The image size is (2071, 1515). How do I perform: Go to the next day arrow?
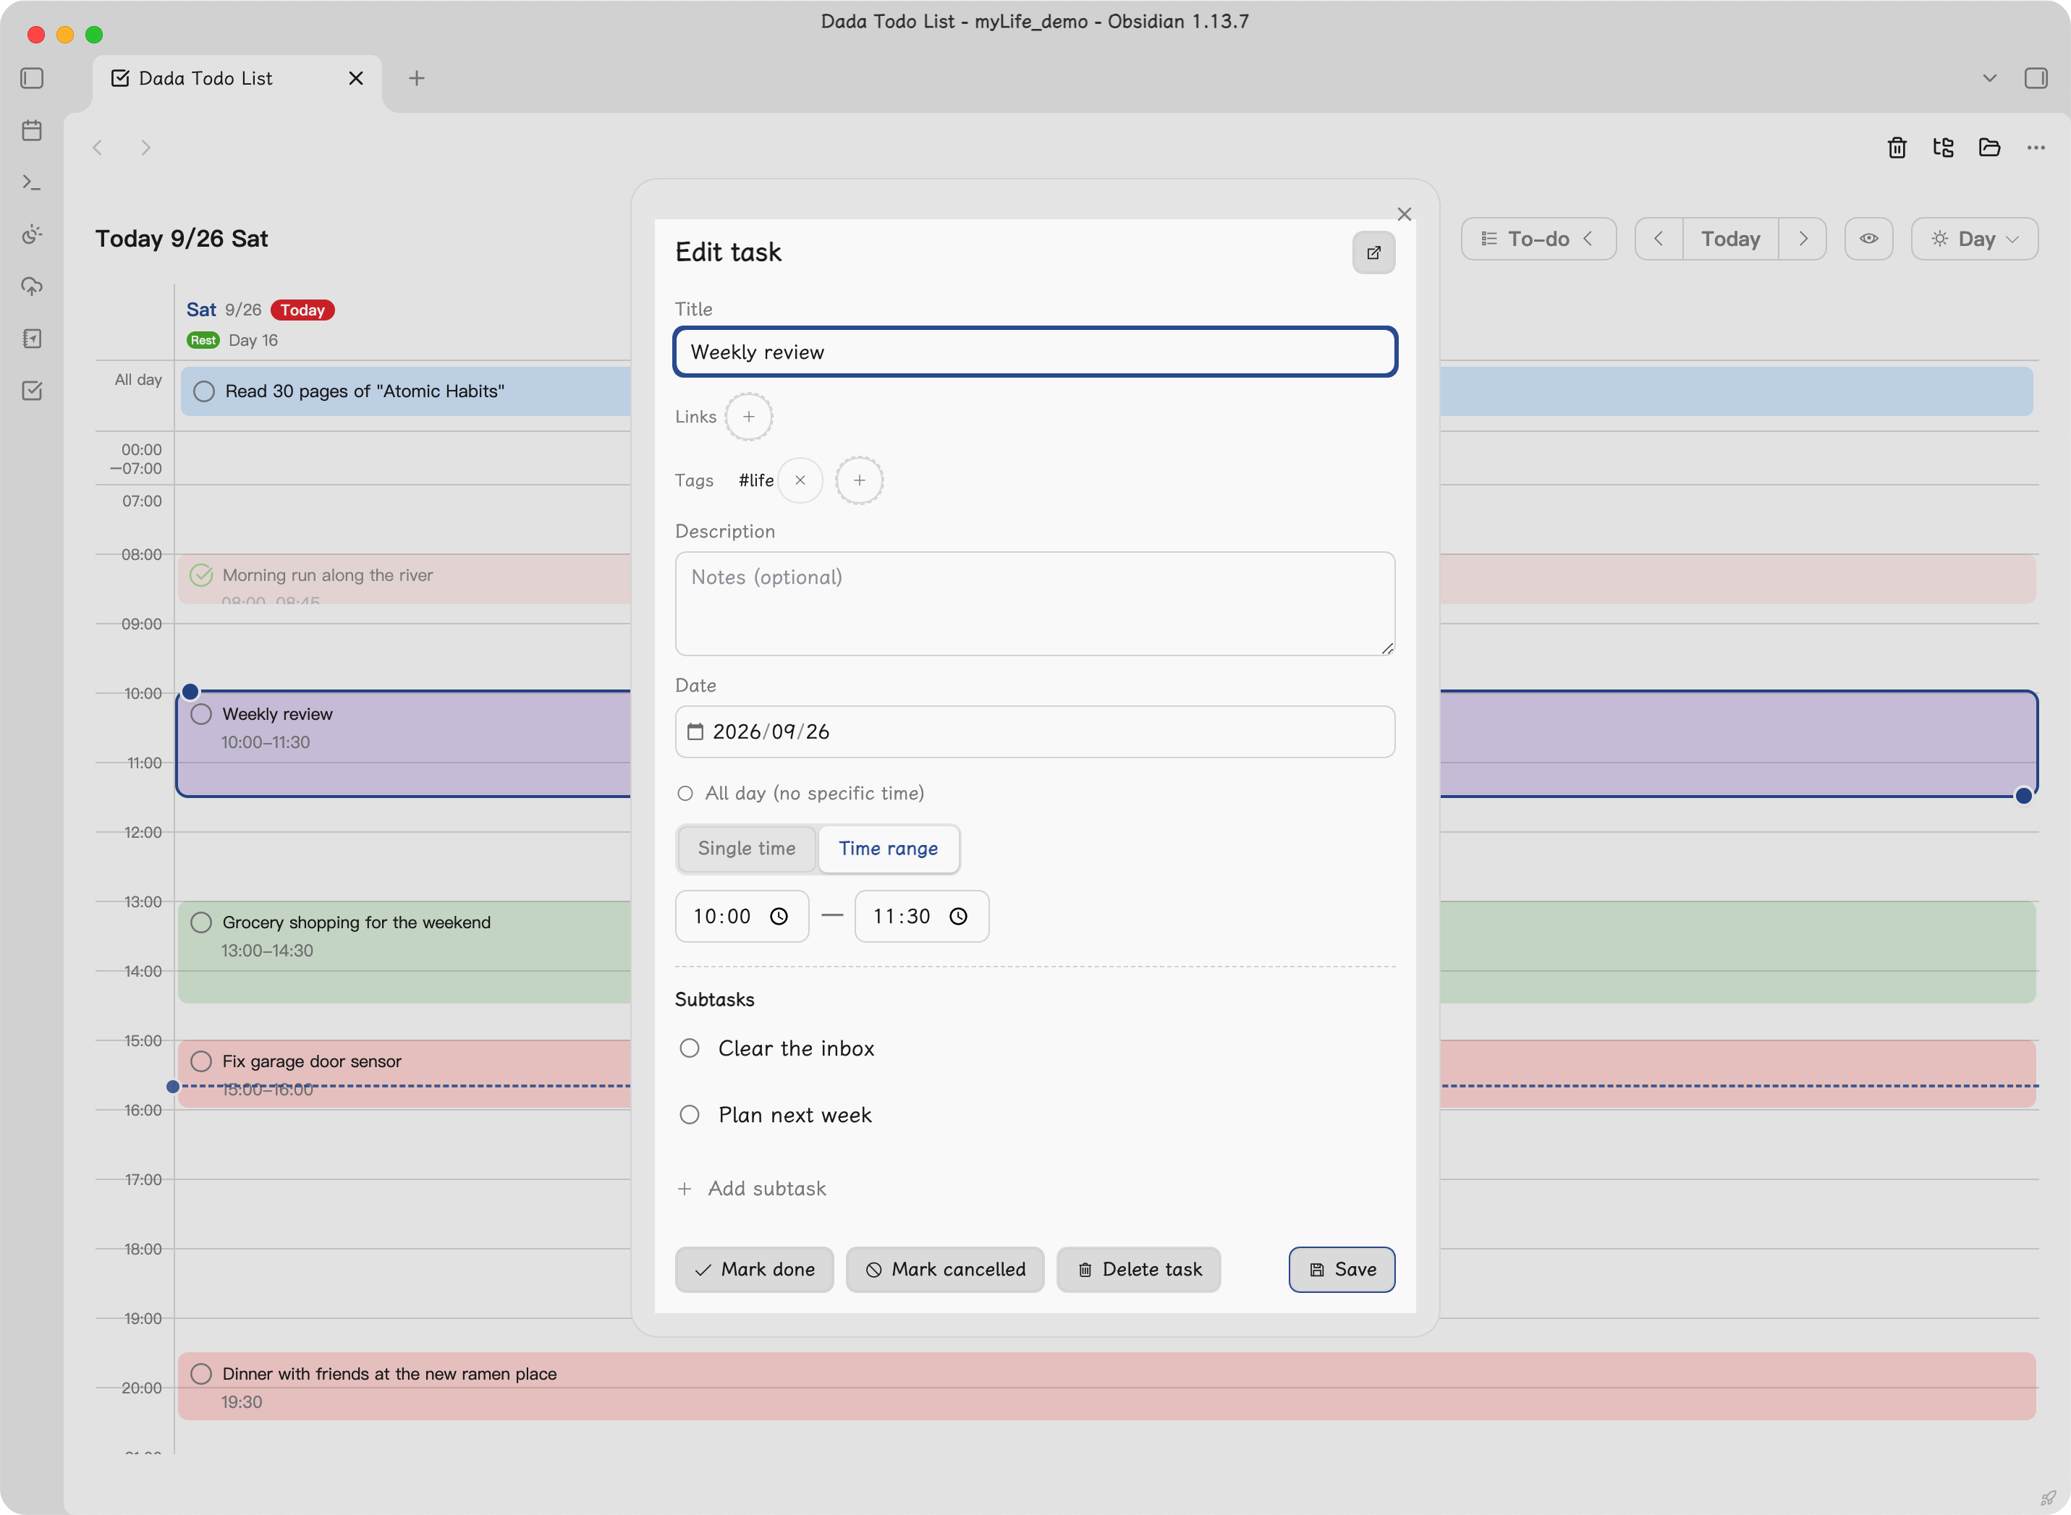[1803, 239]
